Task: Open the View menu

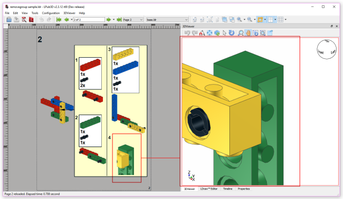Action: tap(25, 13)
